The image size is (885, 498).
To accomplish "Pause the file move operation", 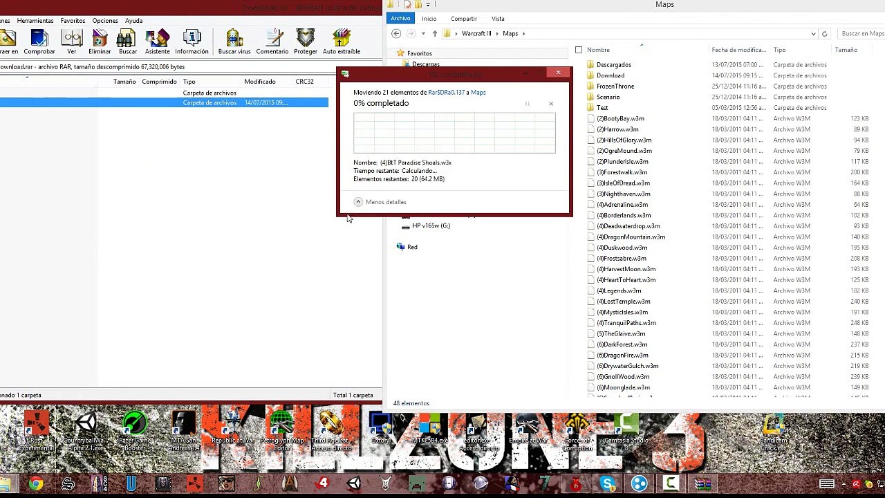I will pos(527,104).
